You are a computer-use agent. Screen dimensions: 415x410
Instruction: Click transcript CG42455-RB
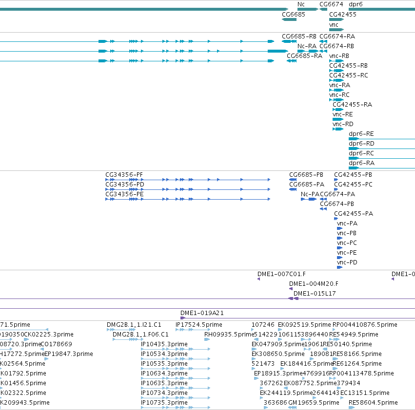(x=348, y=66)
